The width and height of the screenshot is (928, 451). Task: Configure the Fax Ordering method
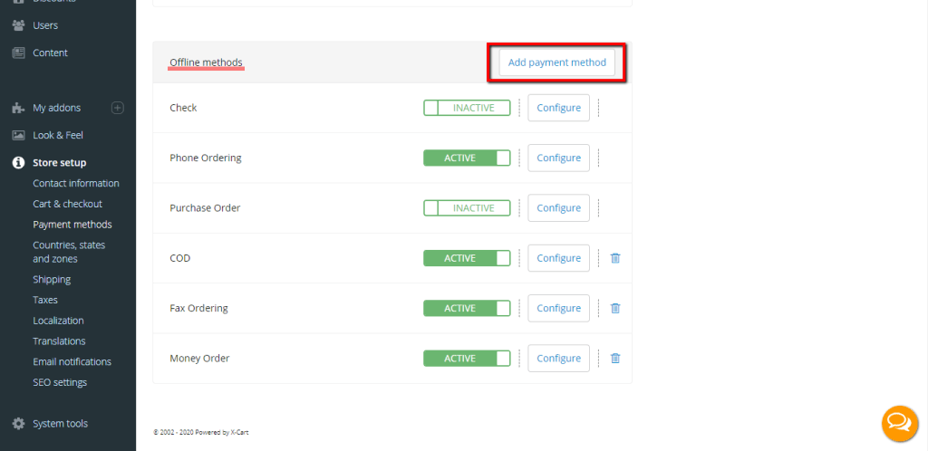pos(558,309)
